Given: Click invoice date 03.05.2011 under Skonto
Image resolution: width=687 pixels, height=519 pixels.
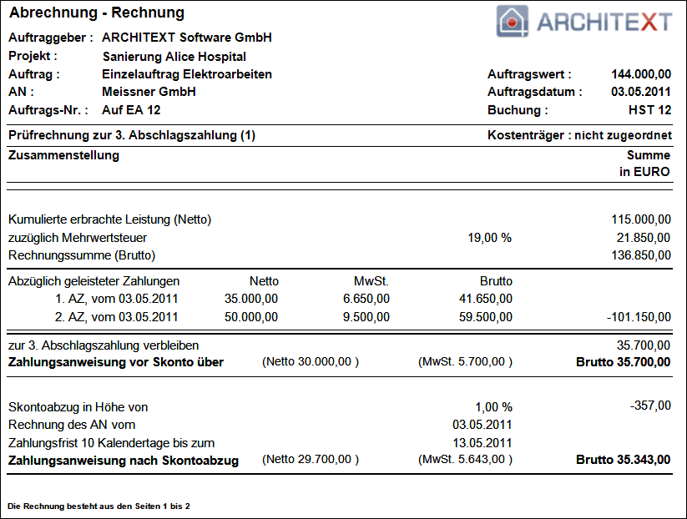Looking at the screenshot, I should click(x=482, y=425).
